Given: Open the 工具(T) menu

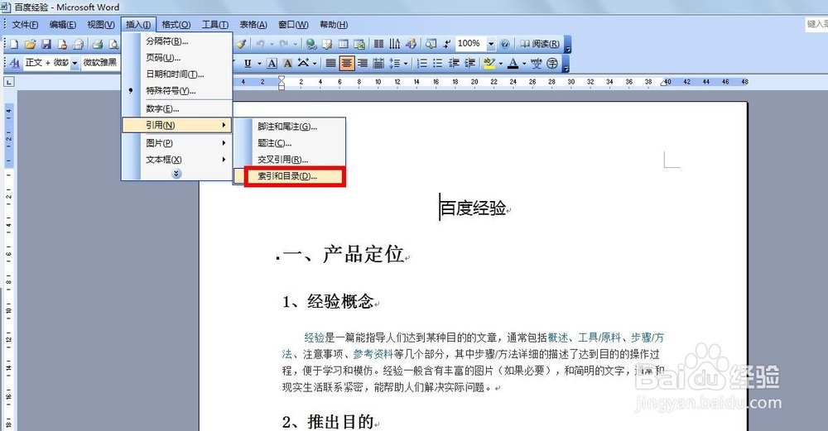Looking at the screenshot, I should coord(215,25).
